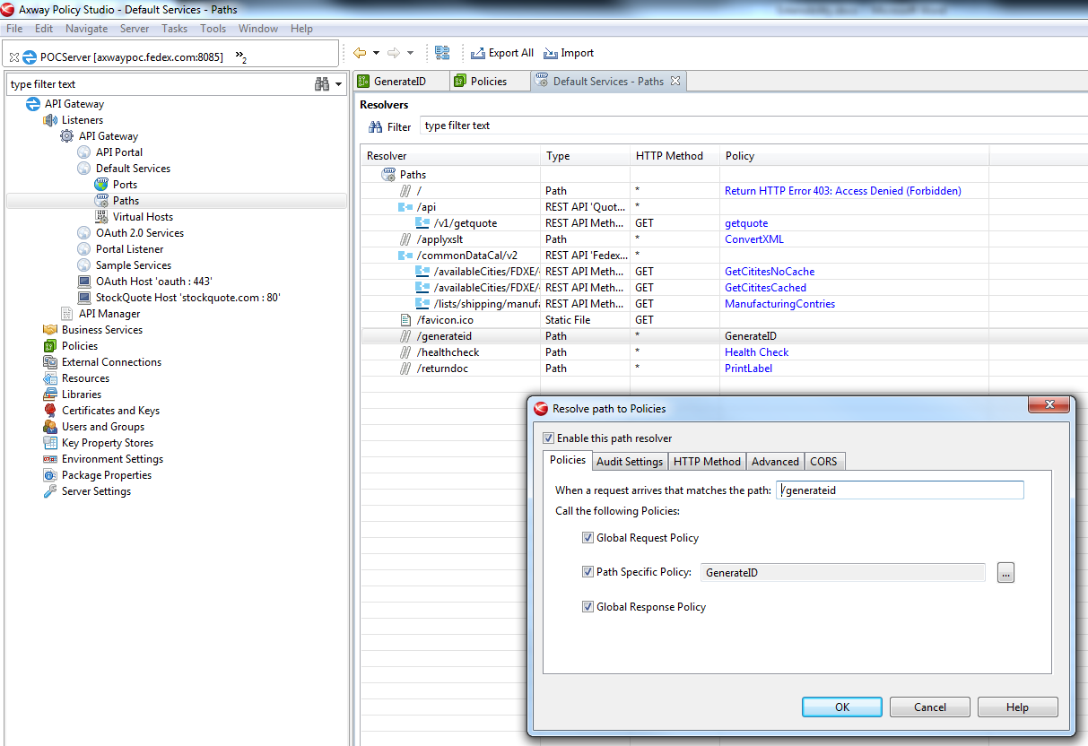Click the Import toolbar icon
The height and width of the screenshot is (746, 1088).
click(x=551, y=53)
